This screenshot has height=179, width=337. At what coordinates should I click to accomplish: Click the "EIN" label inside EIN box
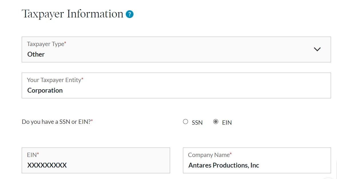(x=33, y=155)
